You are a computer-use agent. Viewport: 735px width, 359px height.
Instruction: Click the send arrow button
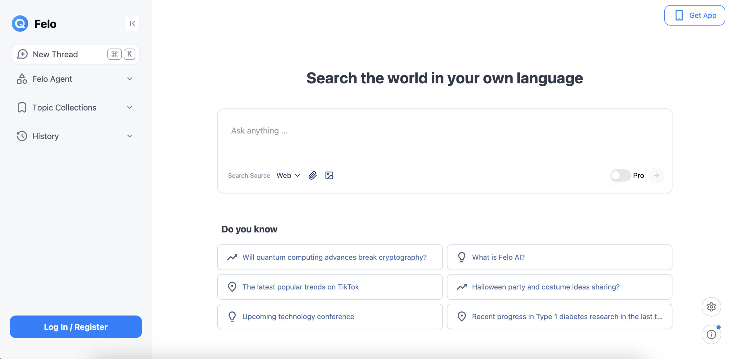656,175
